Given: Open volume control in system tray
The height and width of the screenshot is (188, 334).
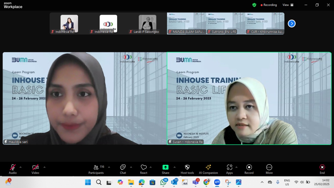Looking at the screenshot, I should [x=302, y=182].
